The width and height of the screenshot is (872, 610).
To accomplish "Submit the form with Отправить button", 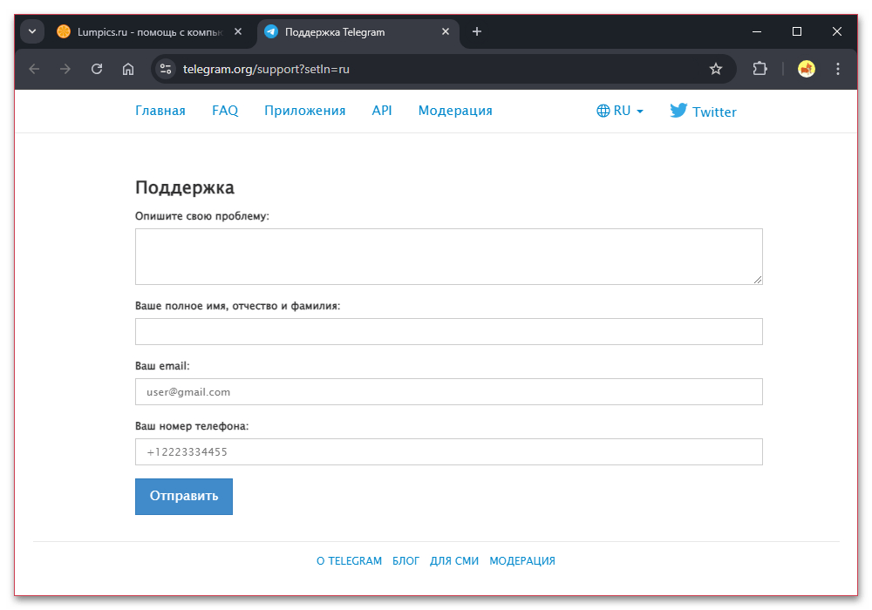I will click(183, 496).
